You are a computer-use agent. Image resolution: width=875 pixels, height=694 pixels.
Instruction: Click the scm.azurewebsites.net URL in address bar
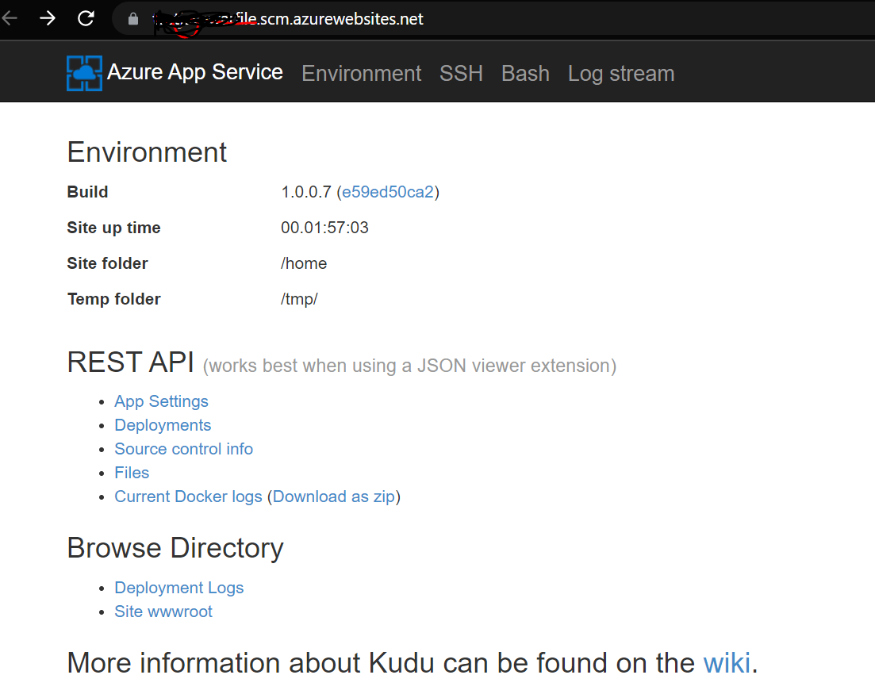288,19
